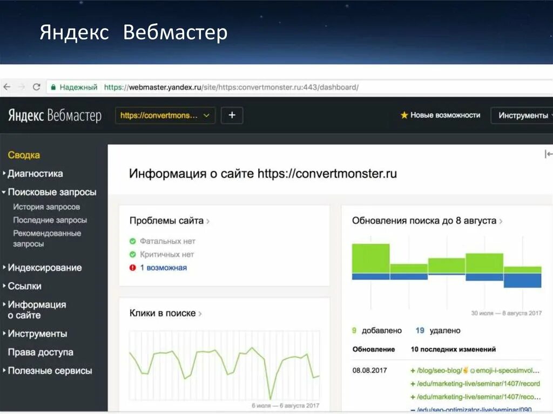The height and width of the screenshot is (414, 553).
Task: Click the largest blue bar in updates chart
Action: point(522,280)
